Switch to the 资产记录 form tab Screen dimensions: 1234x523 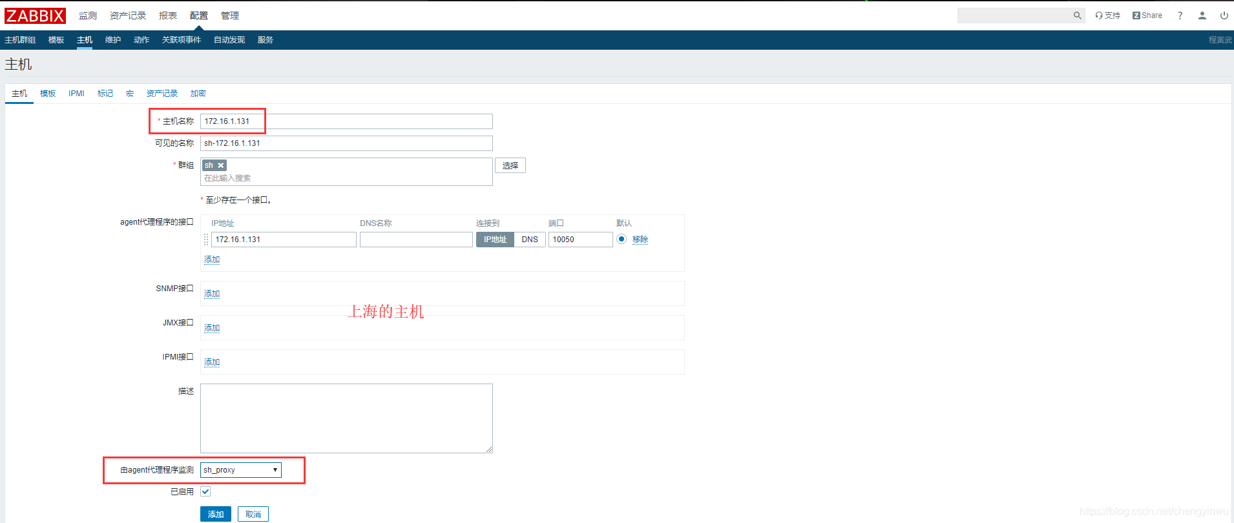tap(162, 94)
